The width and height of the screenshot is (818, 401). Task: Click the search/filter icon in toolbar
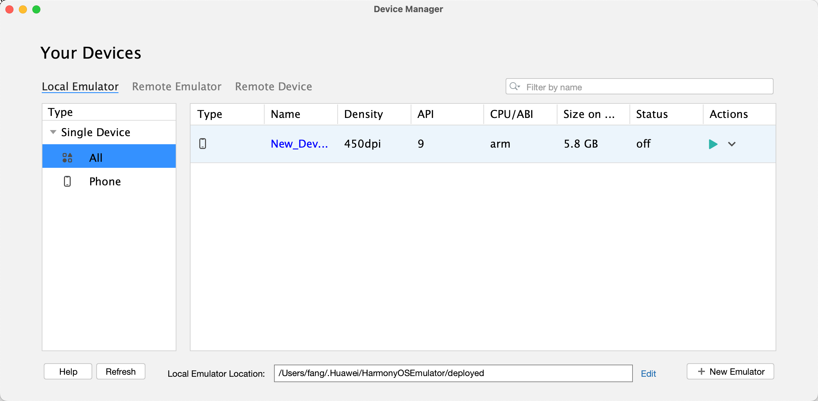tap(515, 87)
